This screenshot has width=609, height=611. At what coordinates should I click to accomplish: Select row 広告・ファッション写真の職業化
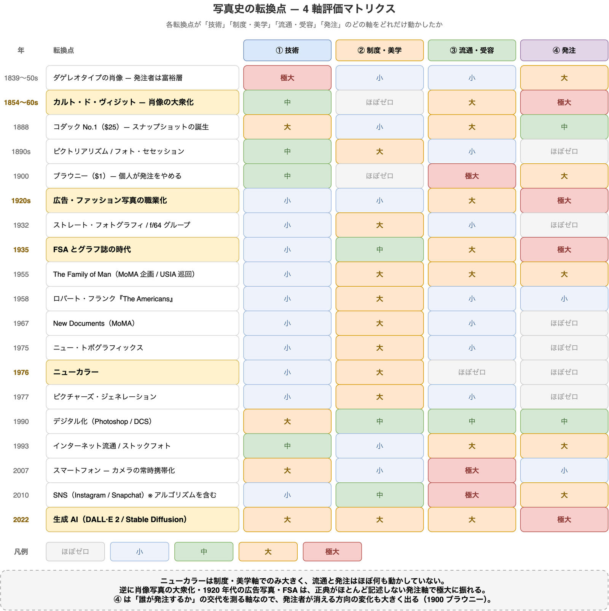pyautogui.click(x=142, y=201)
